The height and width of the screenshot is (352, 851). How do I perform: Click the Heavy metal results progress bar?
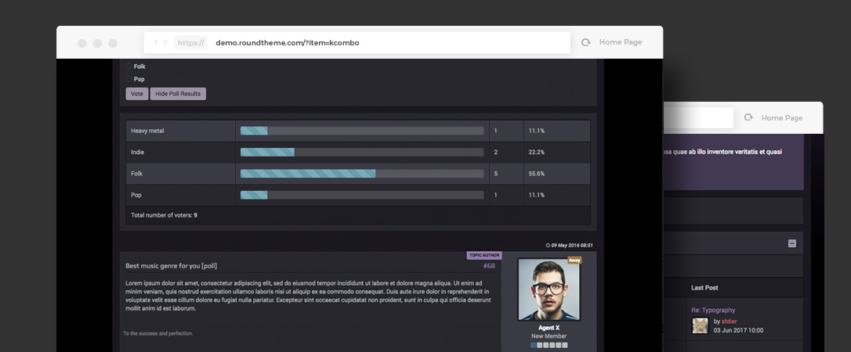(362, 131)
